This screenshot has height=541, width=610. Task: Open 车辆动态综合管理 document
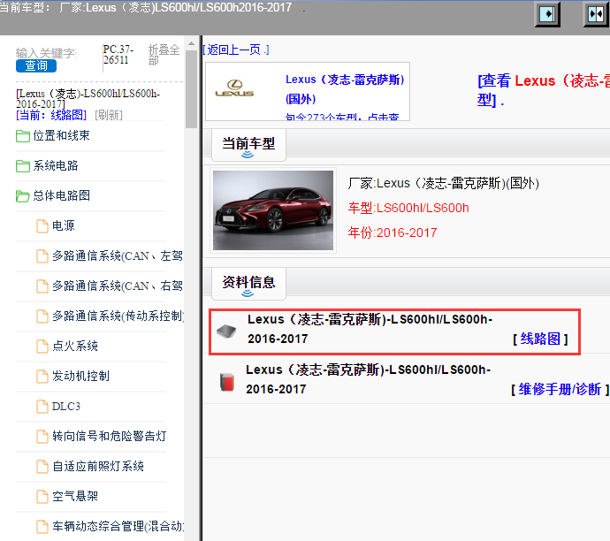coord(118,526)
